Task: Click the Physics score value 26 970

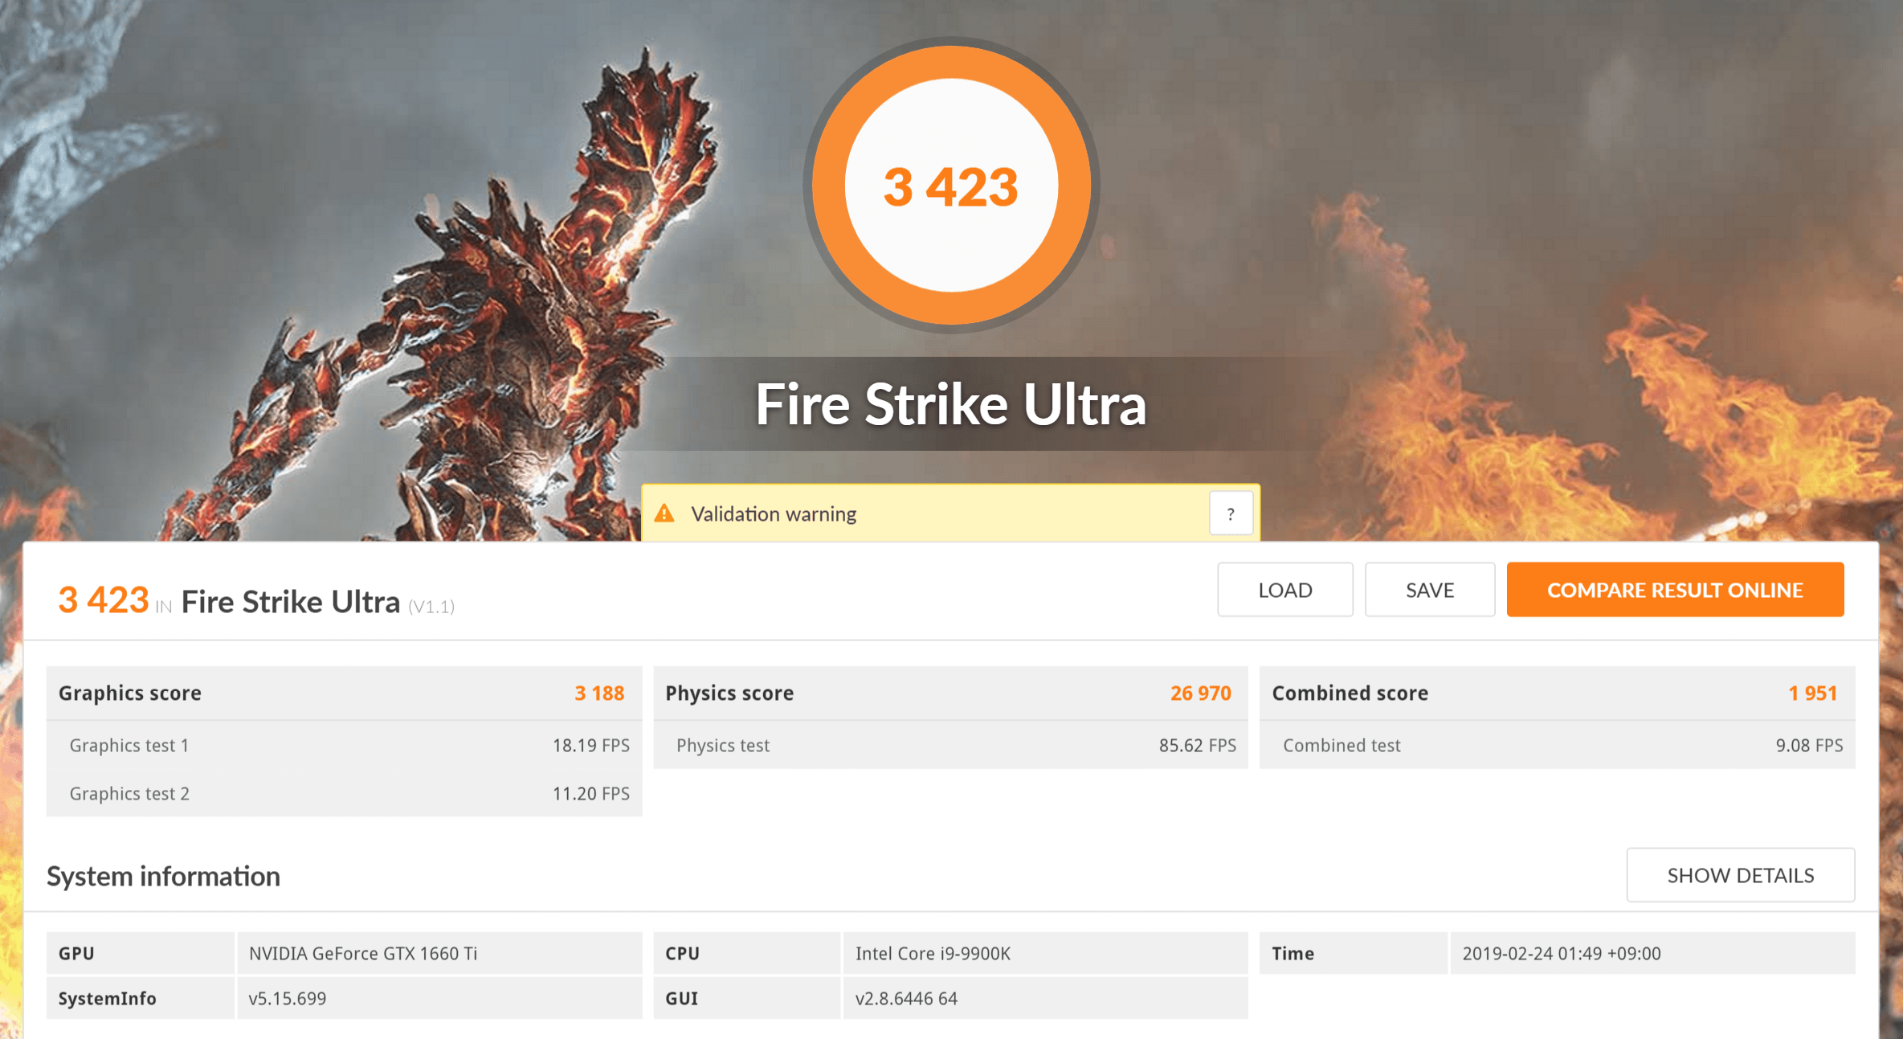Action: tap(1200, 693)
